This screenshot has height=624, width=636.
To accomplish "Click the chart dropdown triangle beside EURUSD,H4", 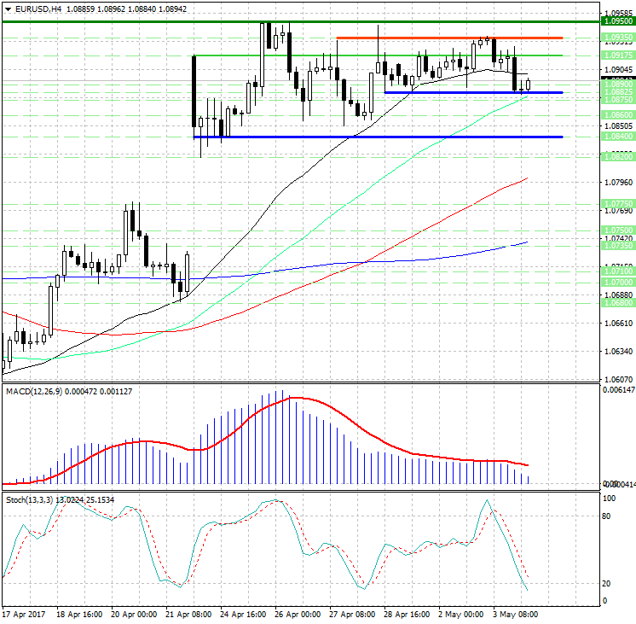I will point(8,9).
